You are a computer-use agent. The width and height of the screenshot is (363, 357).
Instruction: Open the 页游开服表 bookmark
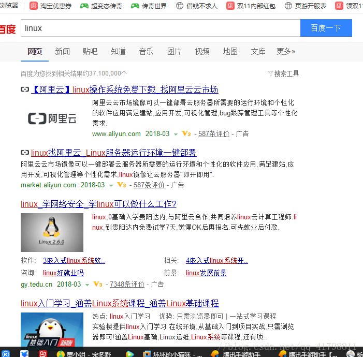click(x=306, y=6)
